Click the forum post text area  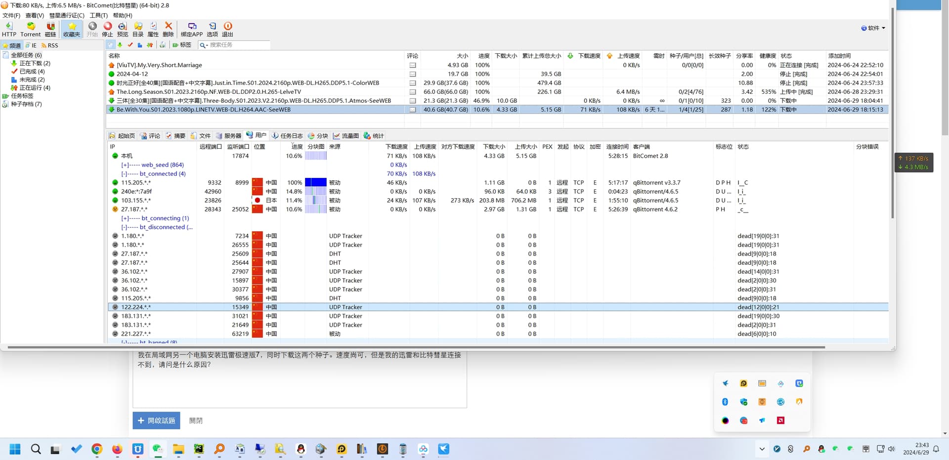300,379
